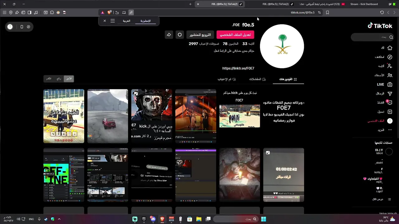Open the More three-dots sidebar item

385,130
